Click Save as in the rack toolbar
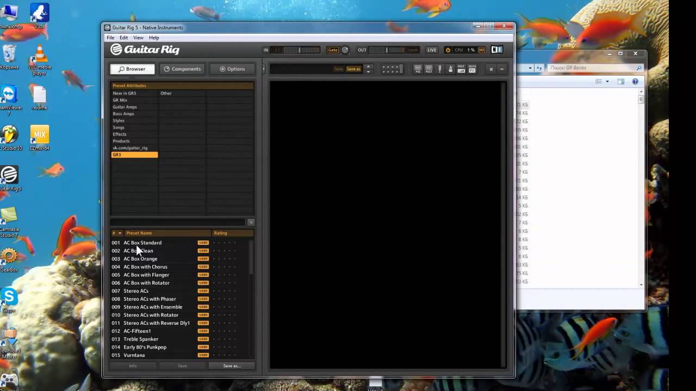Screen dimensions: 696x391 click(353, 69)
